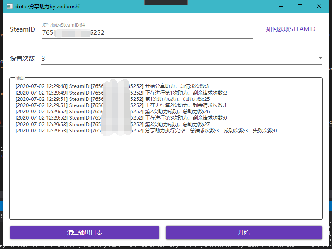
Task: Select the count value showing 3
Action: point(43,58)
